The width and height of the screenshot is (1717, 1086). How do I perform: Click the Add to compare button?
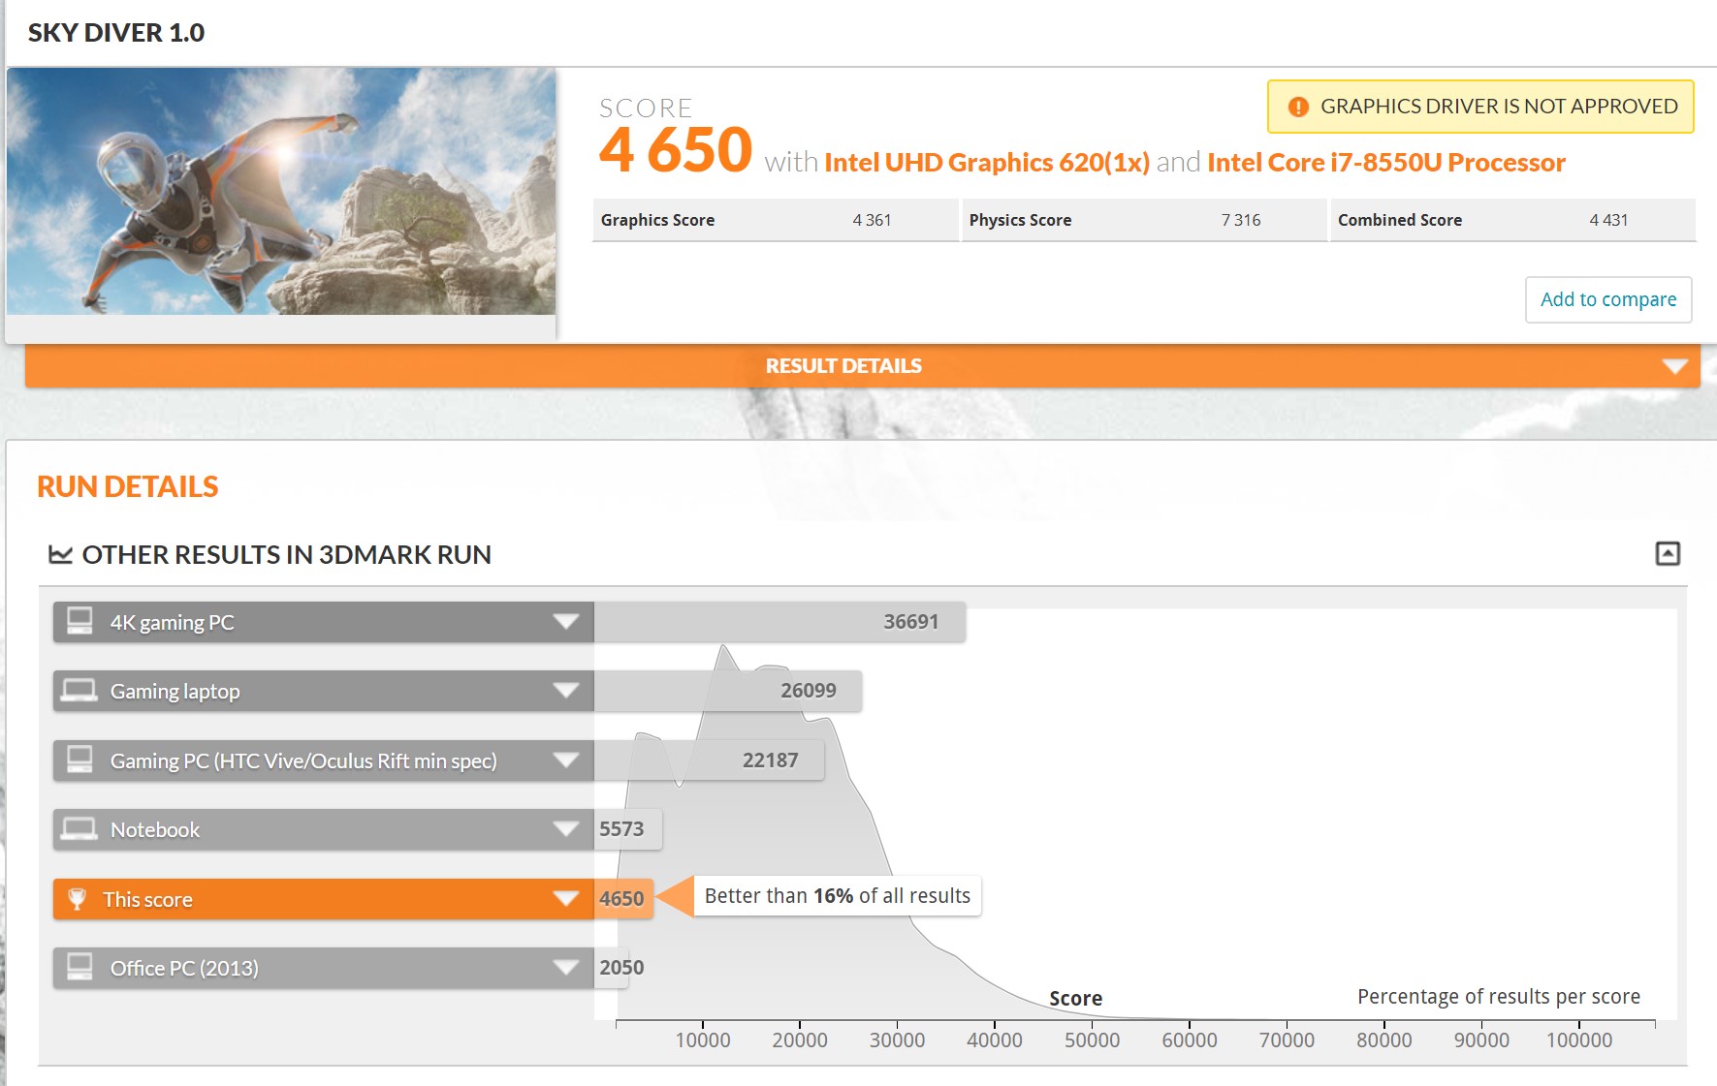[x=1608, y=299]
